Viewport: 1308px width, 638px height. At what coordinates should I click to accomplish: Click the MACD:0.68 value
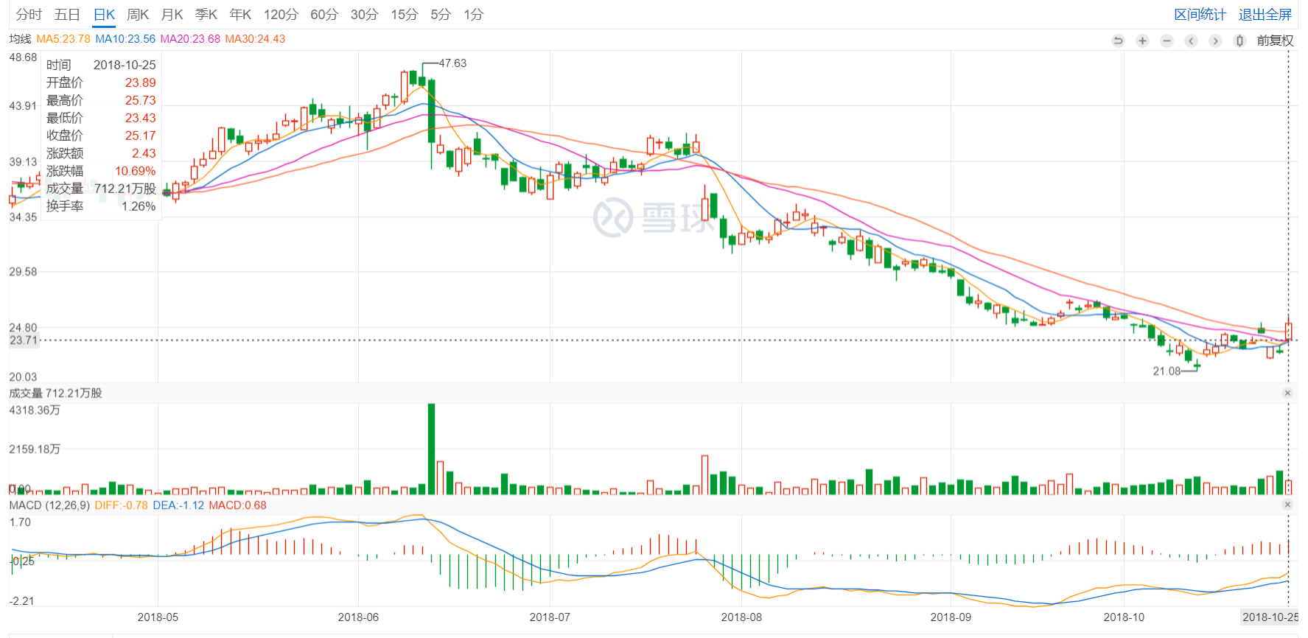click(237, 505)
